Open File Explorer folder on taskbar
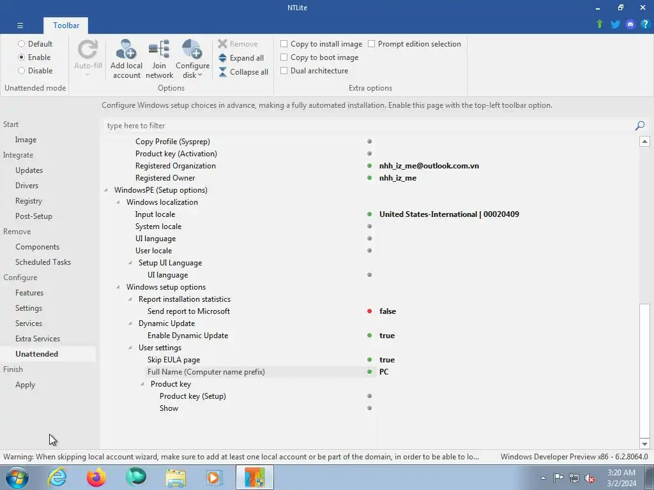 pos(176,477)
